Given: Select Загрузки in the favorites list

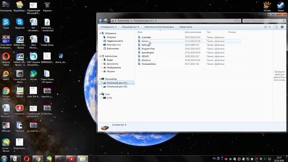Looking at the screenshot, I should click(111, 37).
